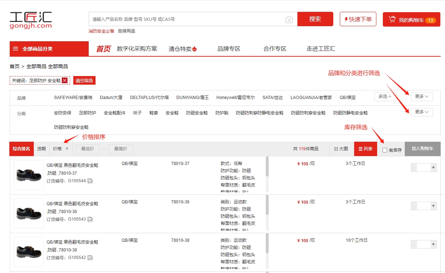The height and width of the screenshot is (273, 445).
Task: Open 数字化采购方案 in the navigation
Action: 137,49
